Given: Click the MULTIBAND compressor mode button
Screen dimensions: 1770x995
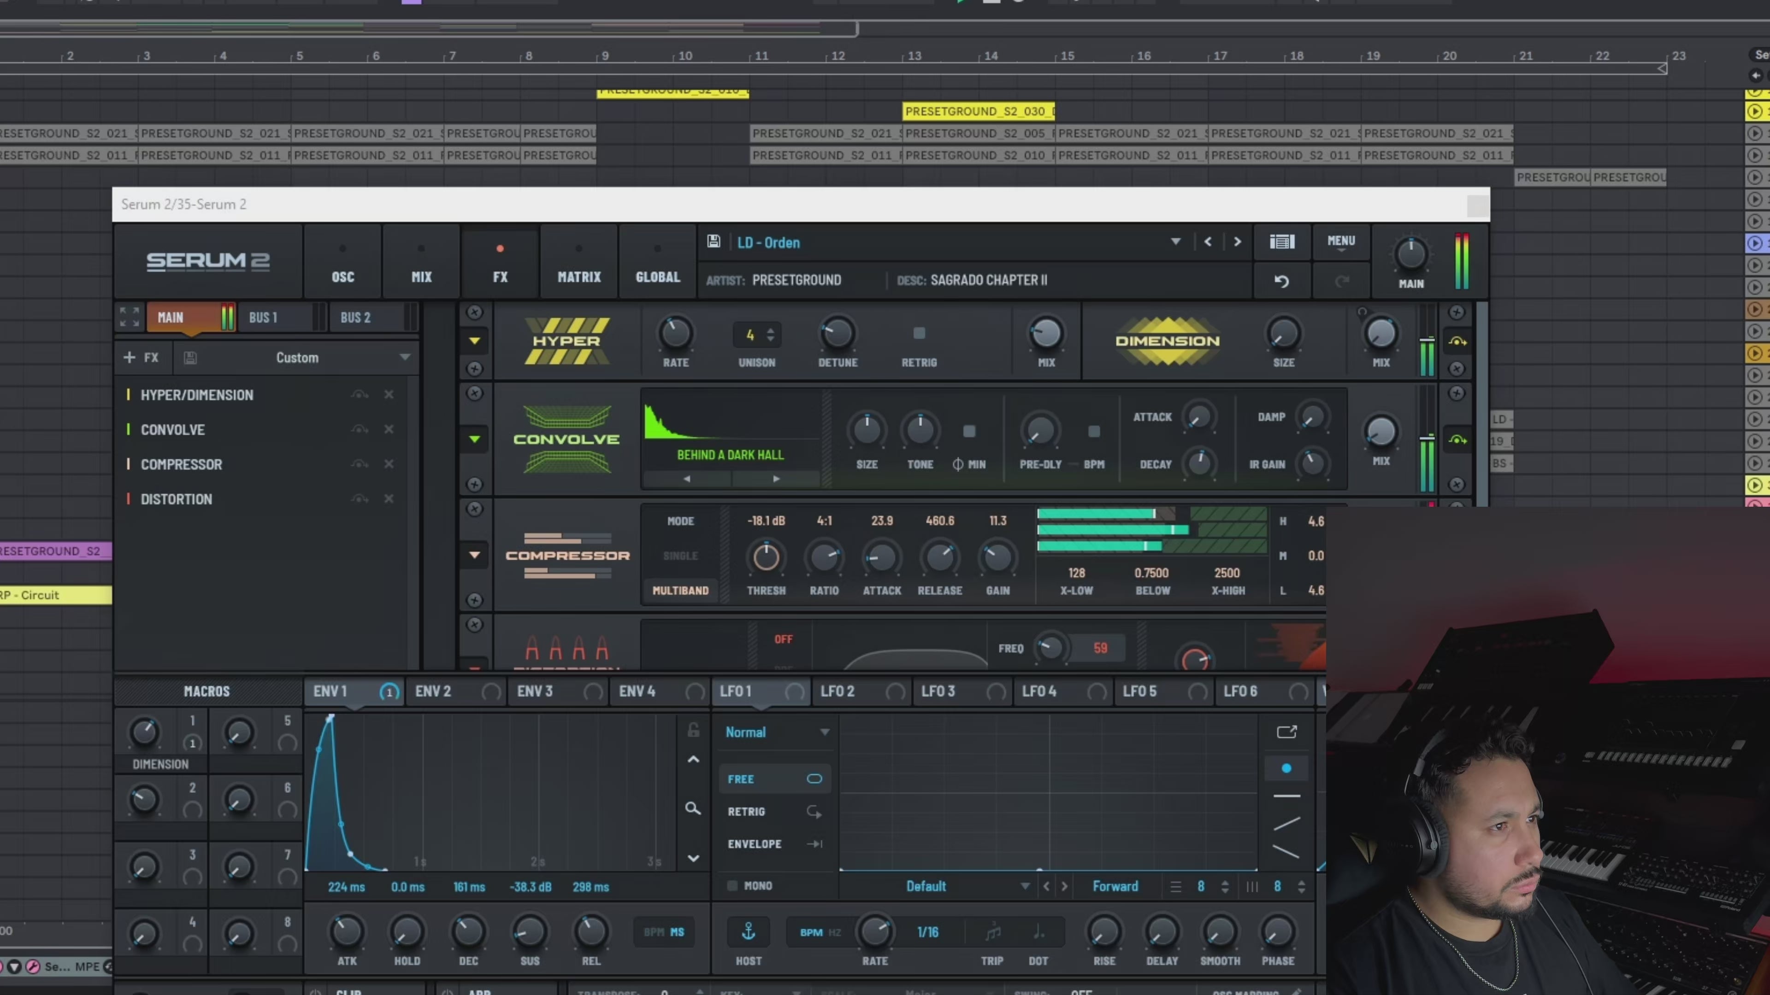Looking at the screenshot, I should pyautogui.click(x=680, y=590).
